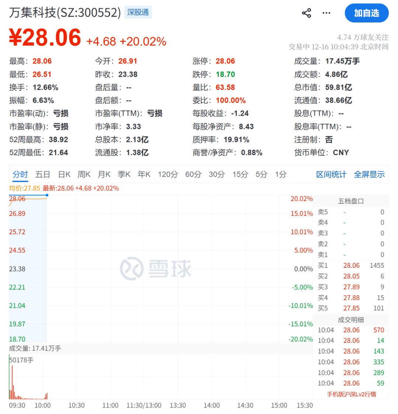The width and height of the screenshot is (398, 414).
Task: Click the 深股通 badge
Action: tap(138, 12)
